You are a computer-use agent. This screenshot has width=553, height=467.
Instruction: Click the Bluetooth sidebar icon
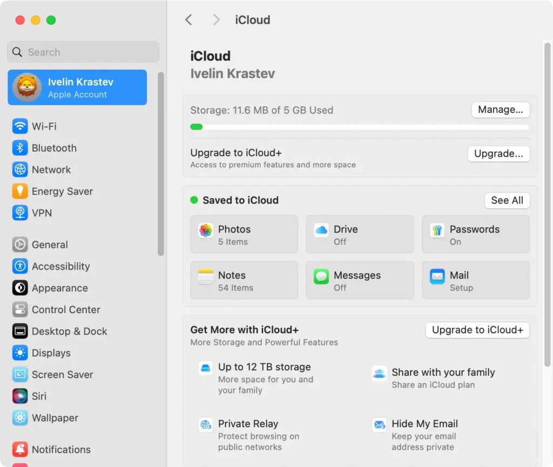click(20, 148)
